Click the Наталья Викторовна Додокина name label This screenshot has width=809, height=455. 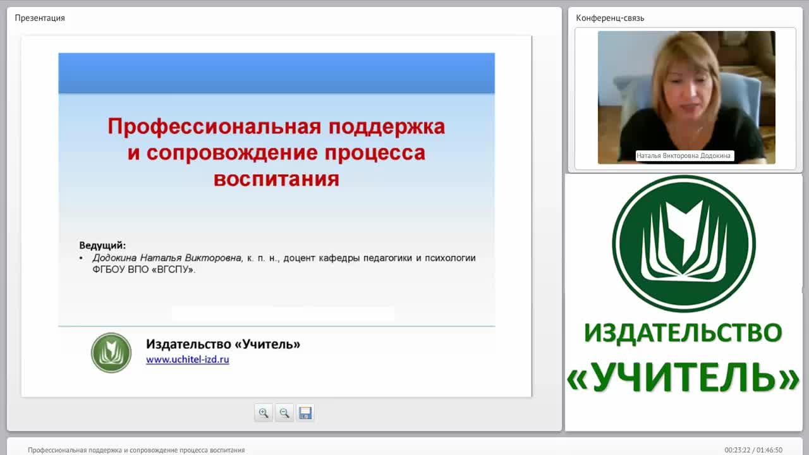tap(684, 155)
